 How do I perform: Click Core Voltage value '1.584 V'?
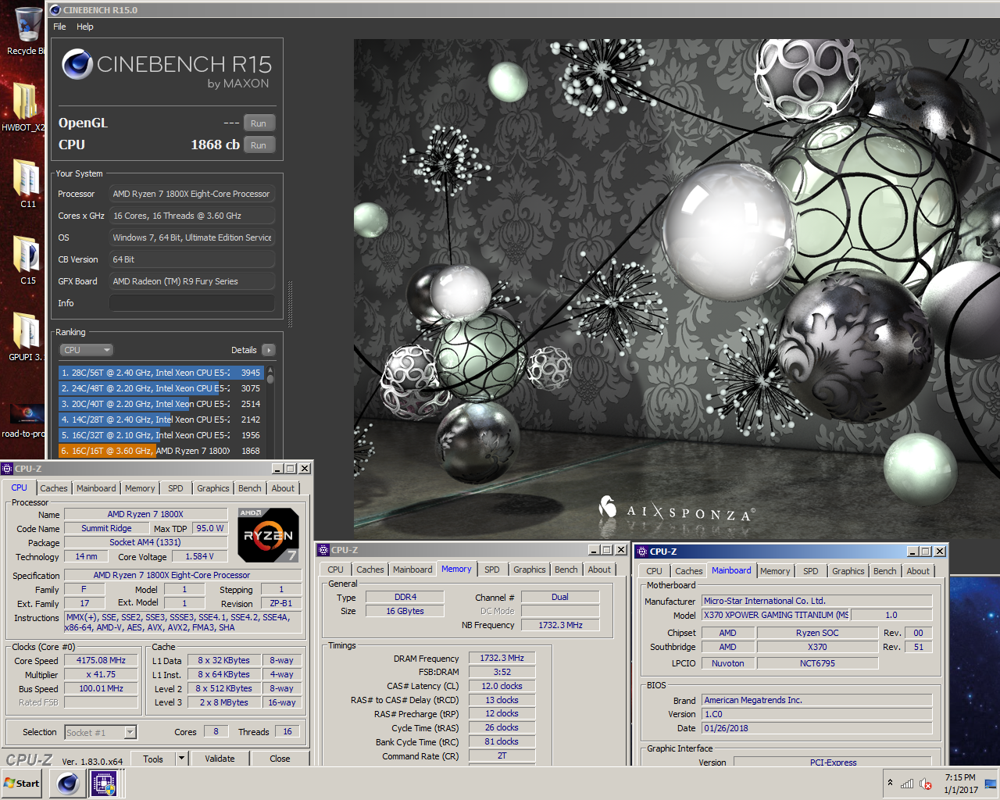(x=198, y=556)
